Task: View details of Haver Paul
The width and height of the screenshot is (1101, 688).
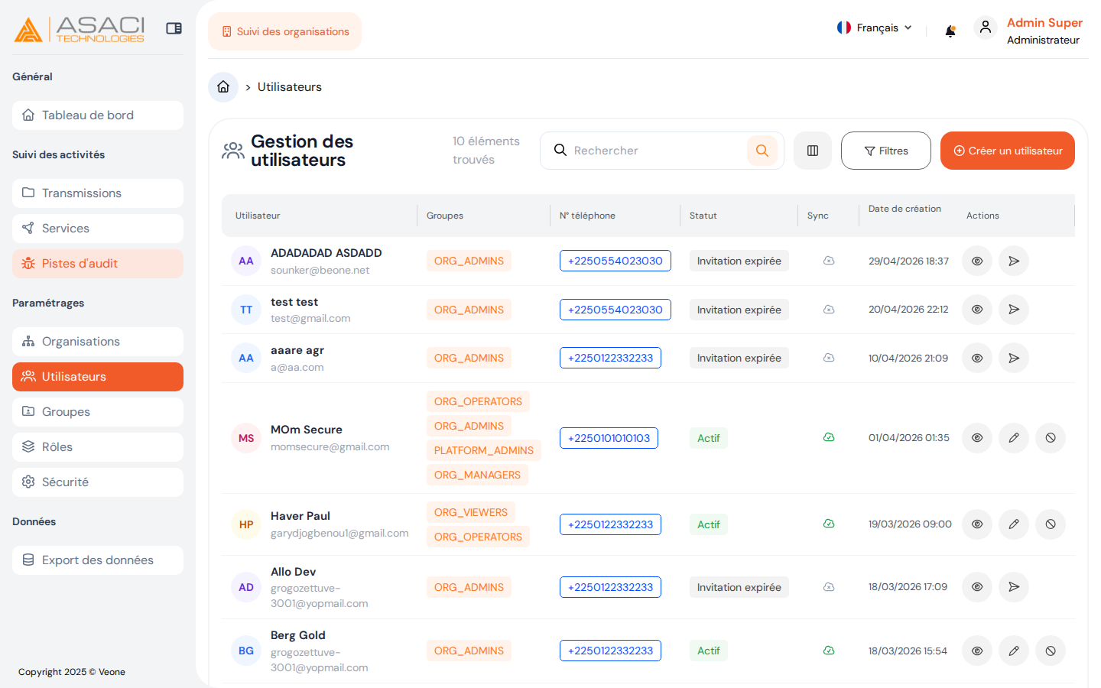Action: point(977,524)
